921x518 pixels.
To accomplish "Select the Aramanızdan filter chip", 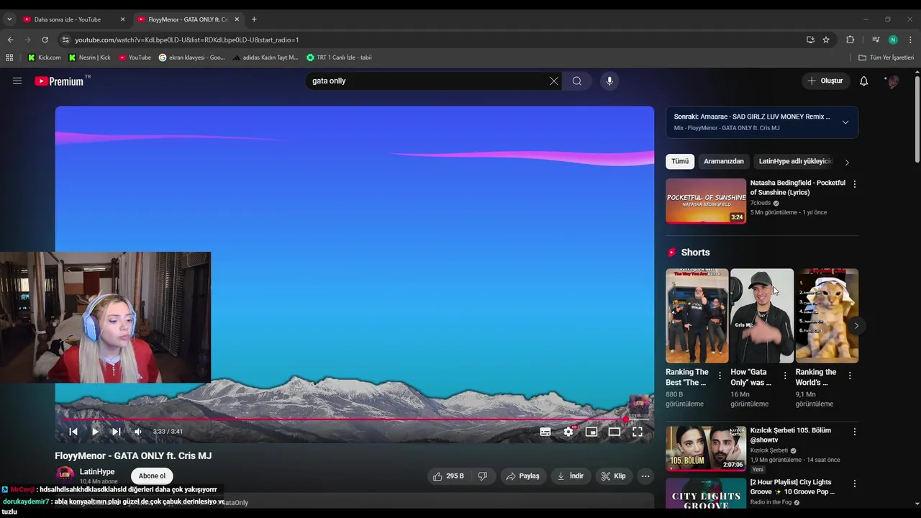I will (x=724, y=162).
